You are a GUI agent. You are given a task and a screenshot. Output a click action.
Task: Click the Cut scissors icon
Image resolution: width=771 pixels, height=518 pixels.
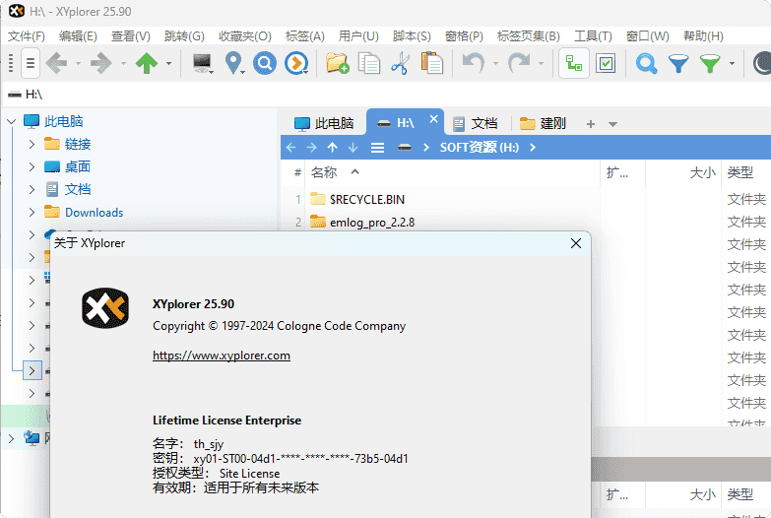click(400, 63)
